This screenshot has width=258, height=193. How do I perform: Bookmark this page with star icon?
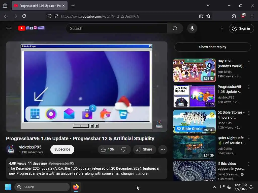(x=208, y=16)
